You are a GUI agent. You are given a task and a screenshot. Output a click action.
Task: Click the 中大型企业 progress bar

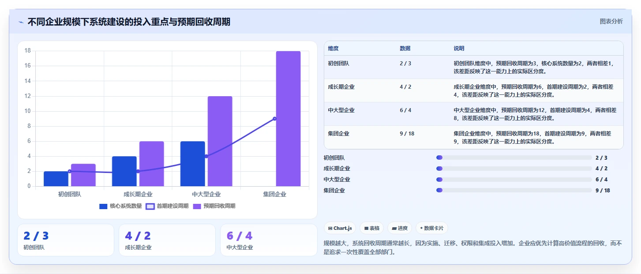pos(514,180)
